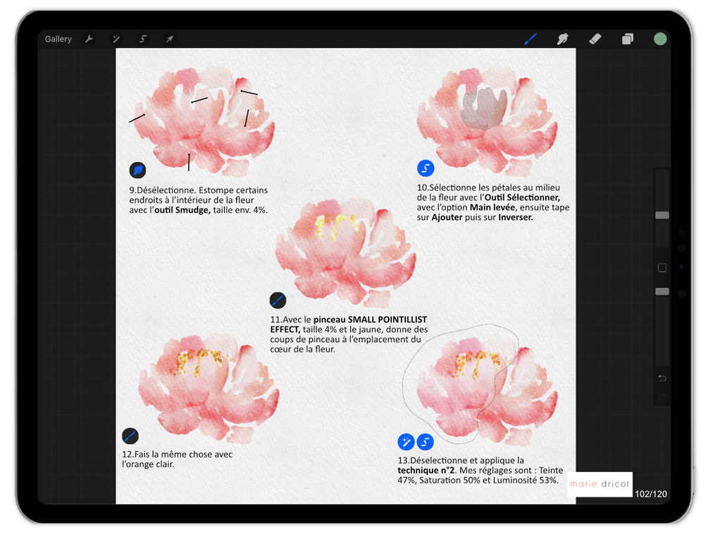
Task: Open the Adjustments magic wand menu
Action: (x=116, y=39)
